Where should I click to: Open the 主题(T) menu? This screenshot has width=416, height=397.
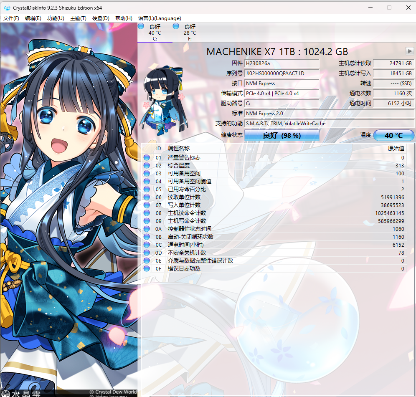[78, 18]
